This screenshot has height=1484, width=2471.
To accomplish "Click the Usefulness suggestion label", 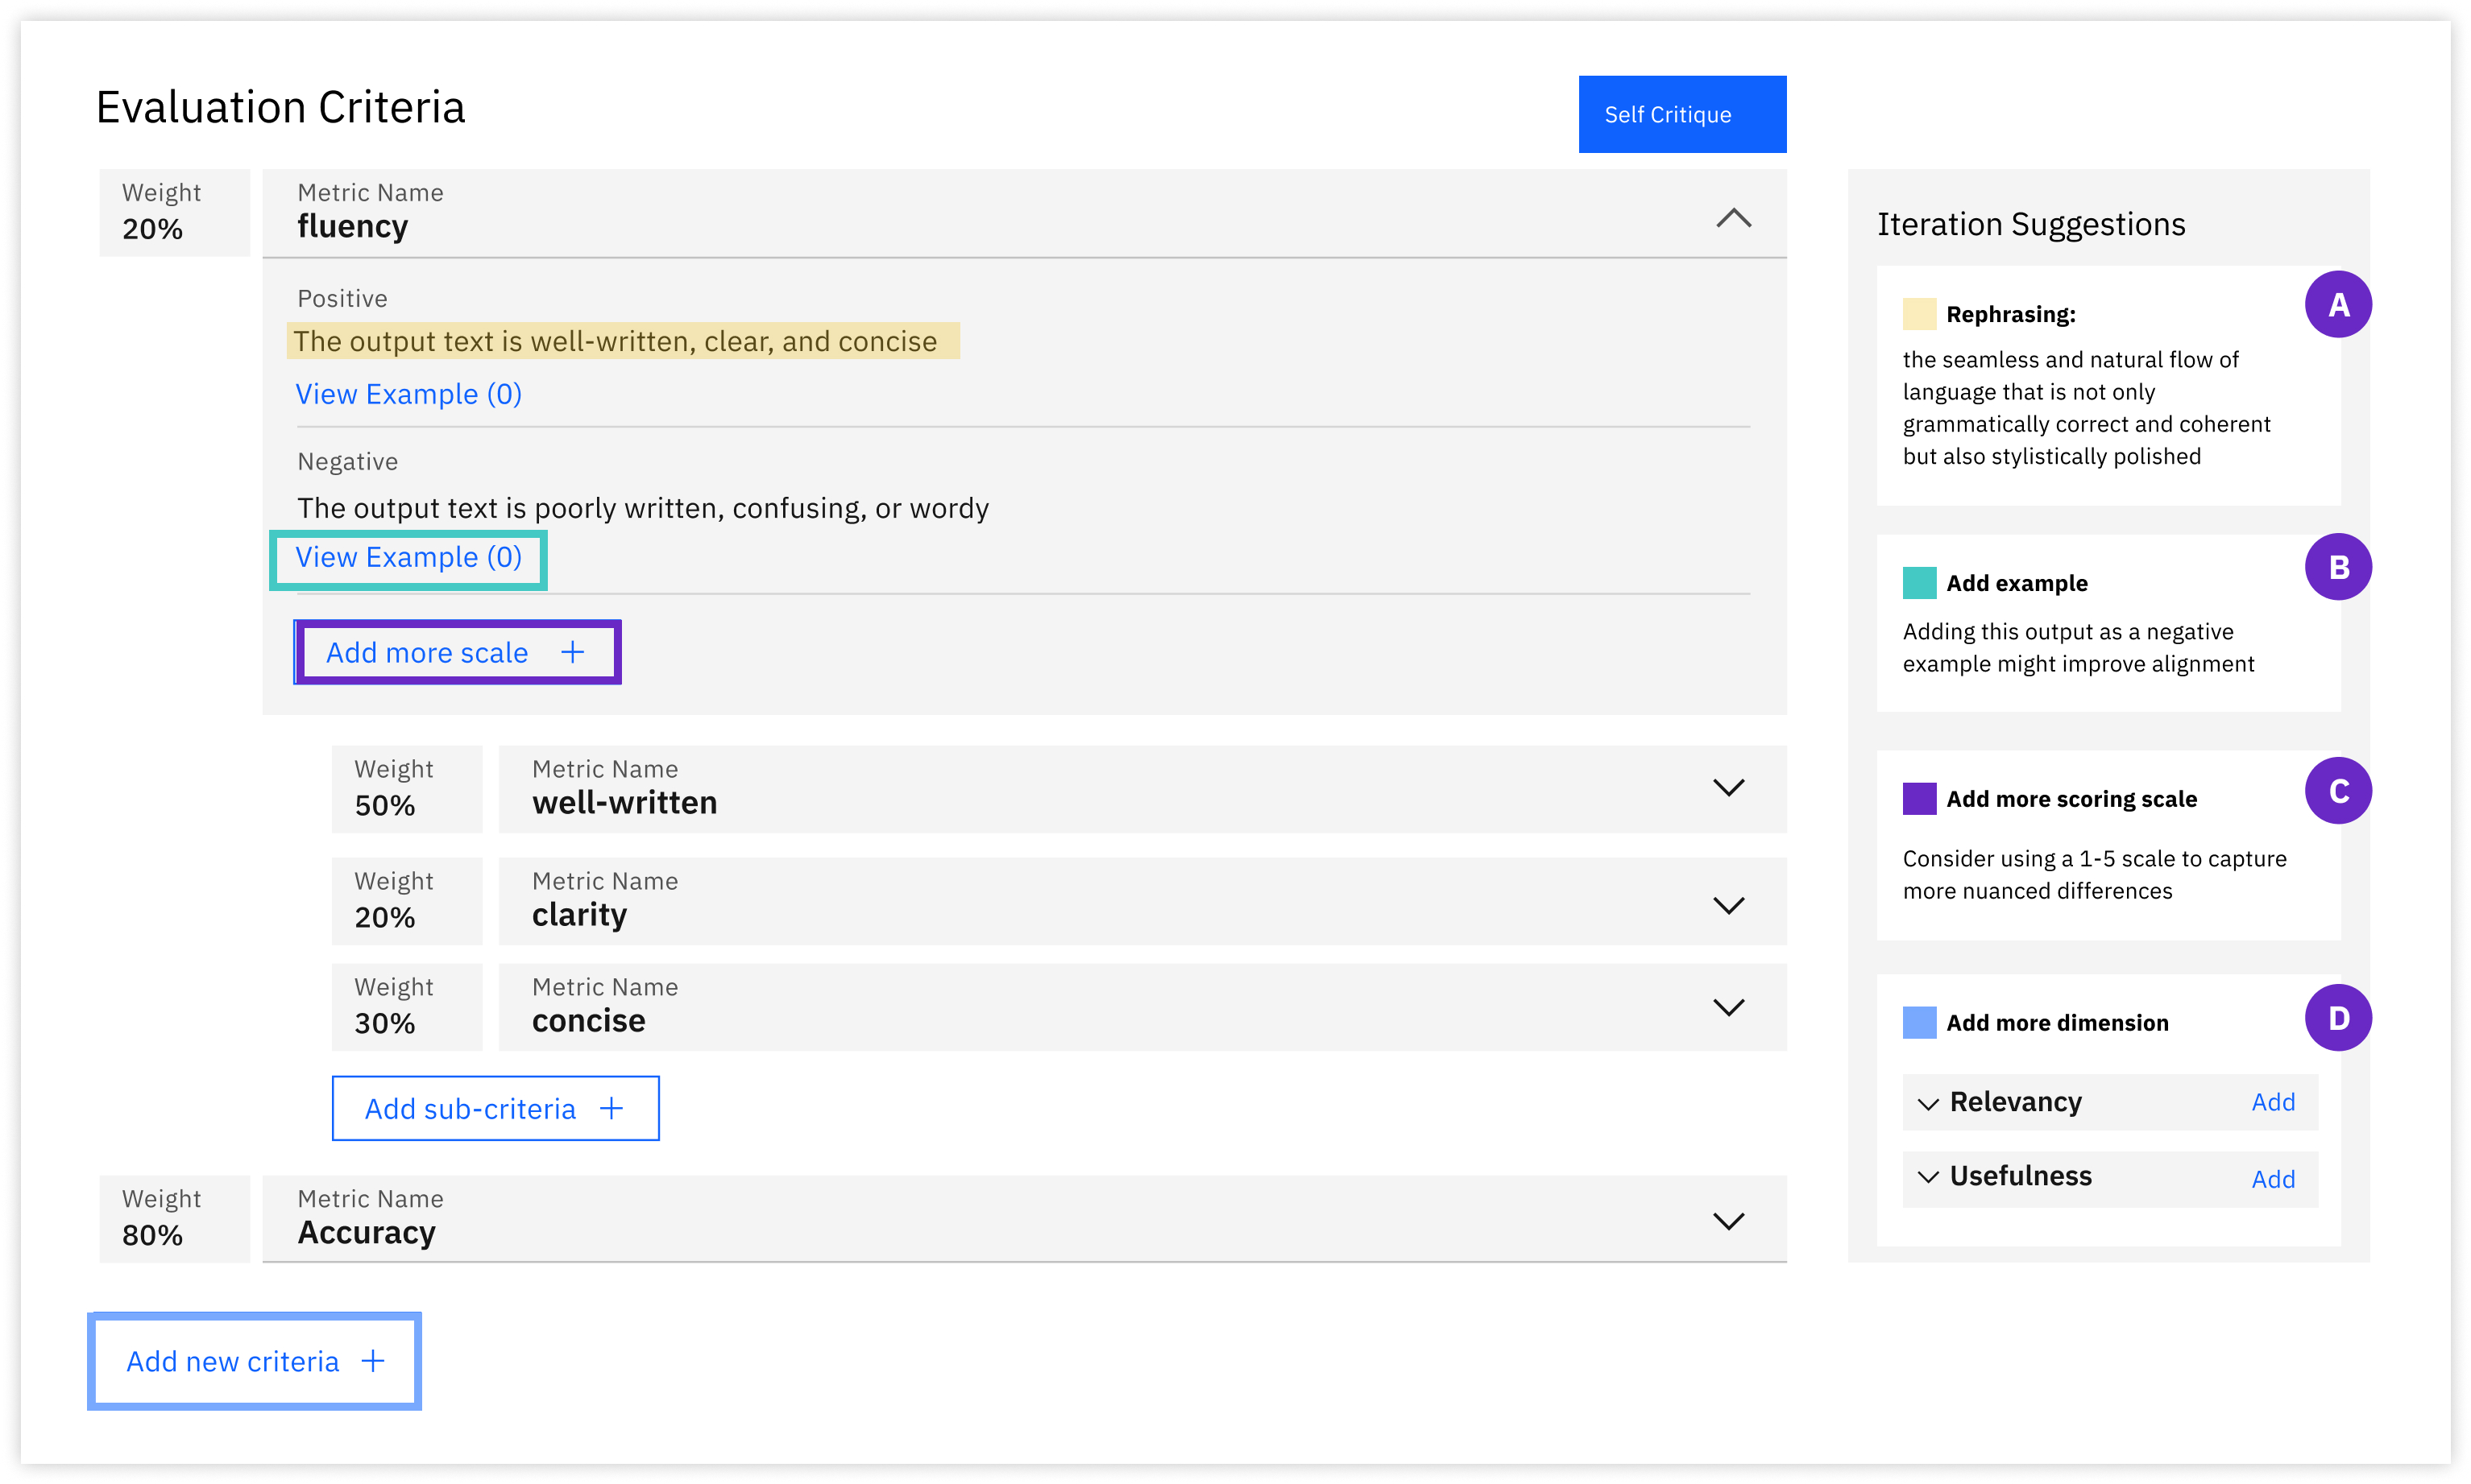I will (2020, 1176).
